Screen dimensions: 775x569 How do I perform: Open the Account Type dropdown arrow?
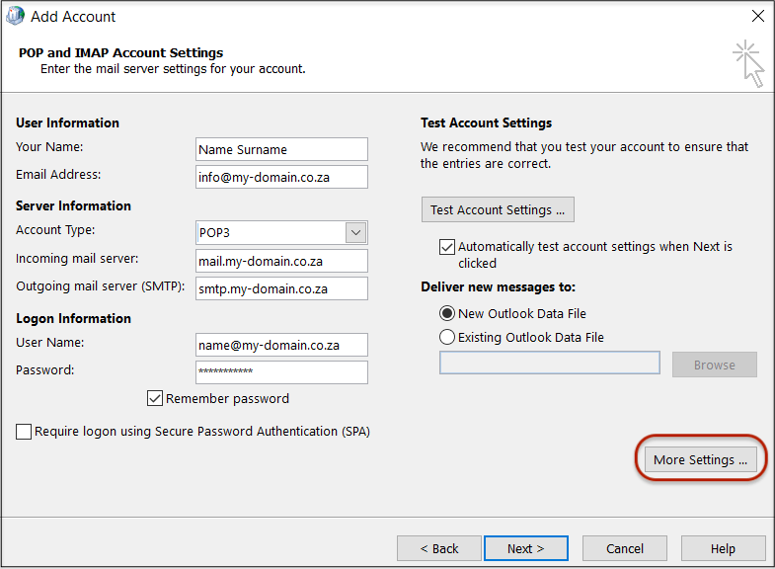[x=355, y=232]
